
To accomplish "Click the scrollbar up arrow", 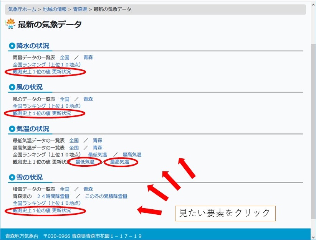I will 313,5.
